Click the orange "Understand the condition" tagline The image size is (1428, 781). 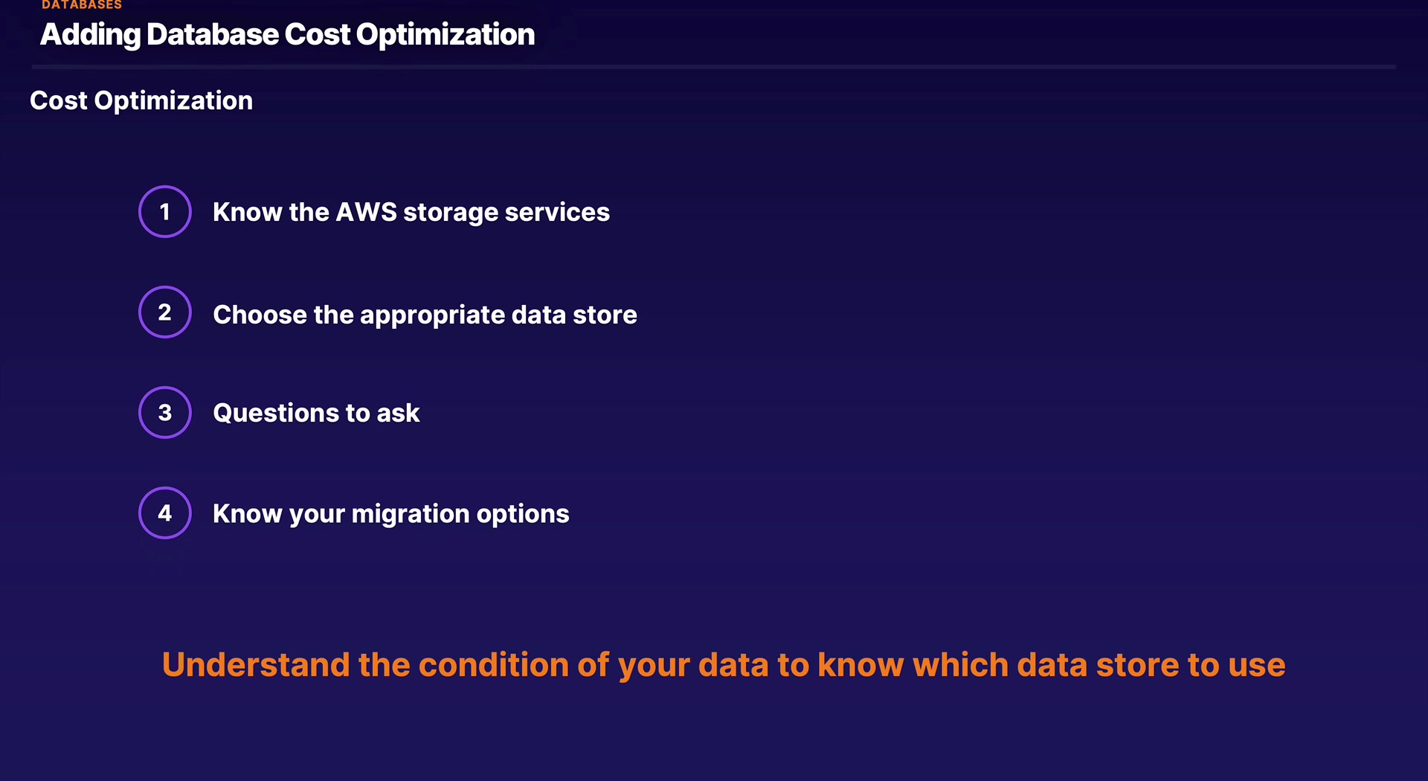coord(723,665)
